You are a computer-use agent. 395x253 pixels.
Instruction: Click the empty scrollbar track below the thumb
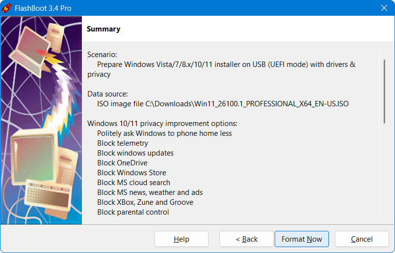click(x=384, y=167)
